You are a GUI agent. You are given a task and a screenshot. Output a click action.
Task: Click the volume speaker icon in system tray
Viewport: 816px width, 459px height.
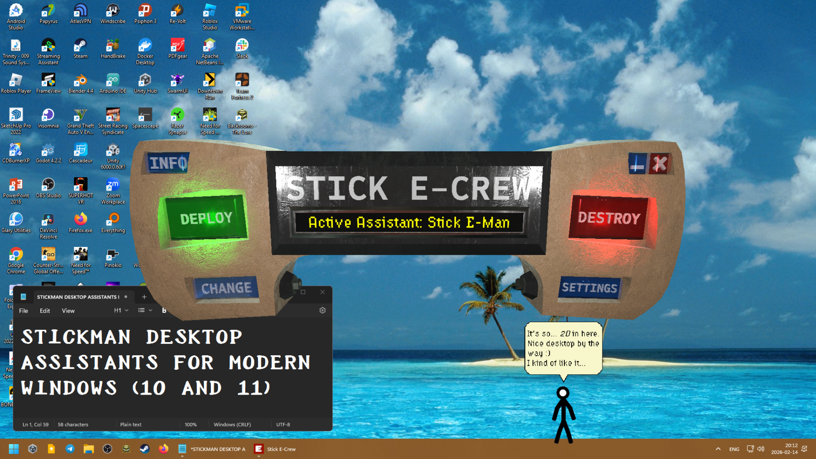point(761,449)
